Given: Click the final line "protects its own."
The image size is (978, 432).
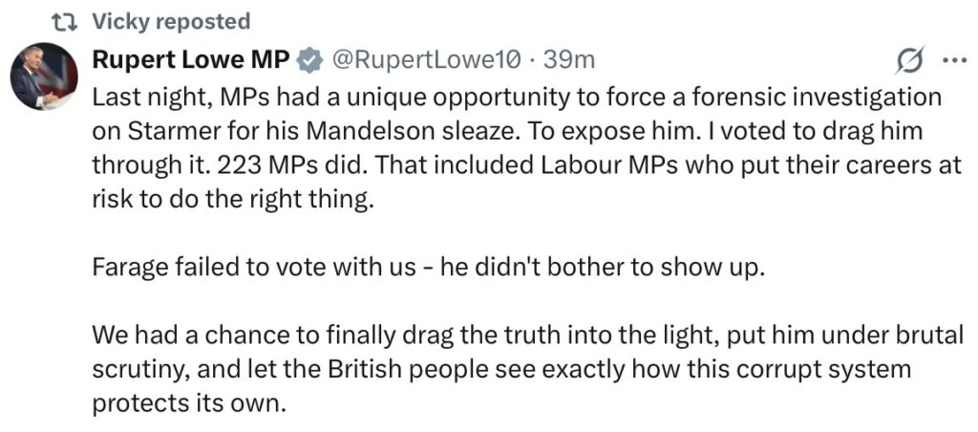Looking at the screenshot, I should [188, 401].
